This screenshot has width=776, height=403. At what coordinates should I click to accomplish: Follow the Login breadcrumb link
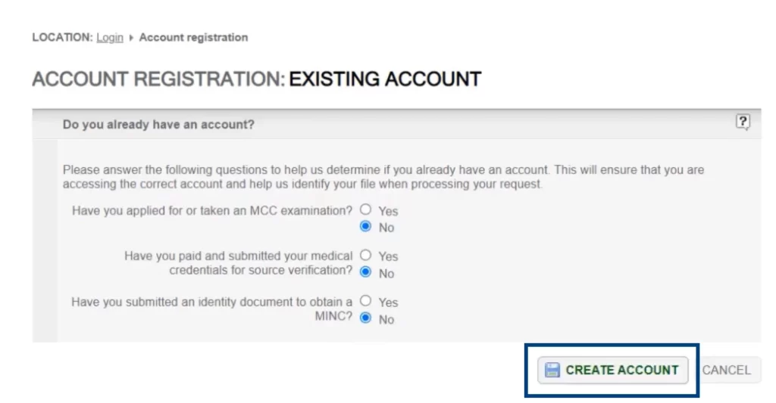coord(110,38)
